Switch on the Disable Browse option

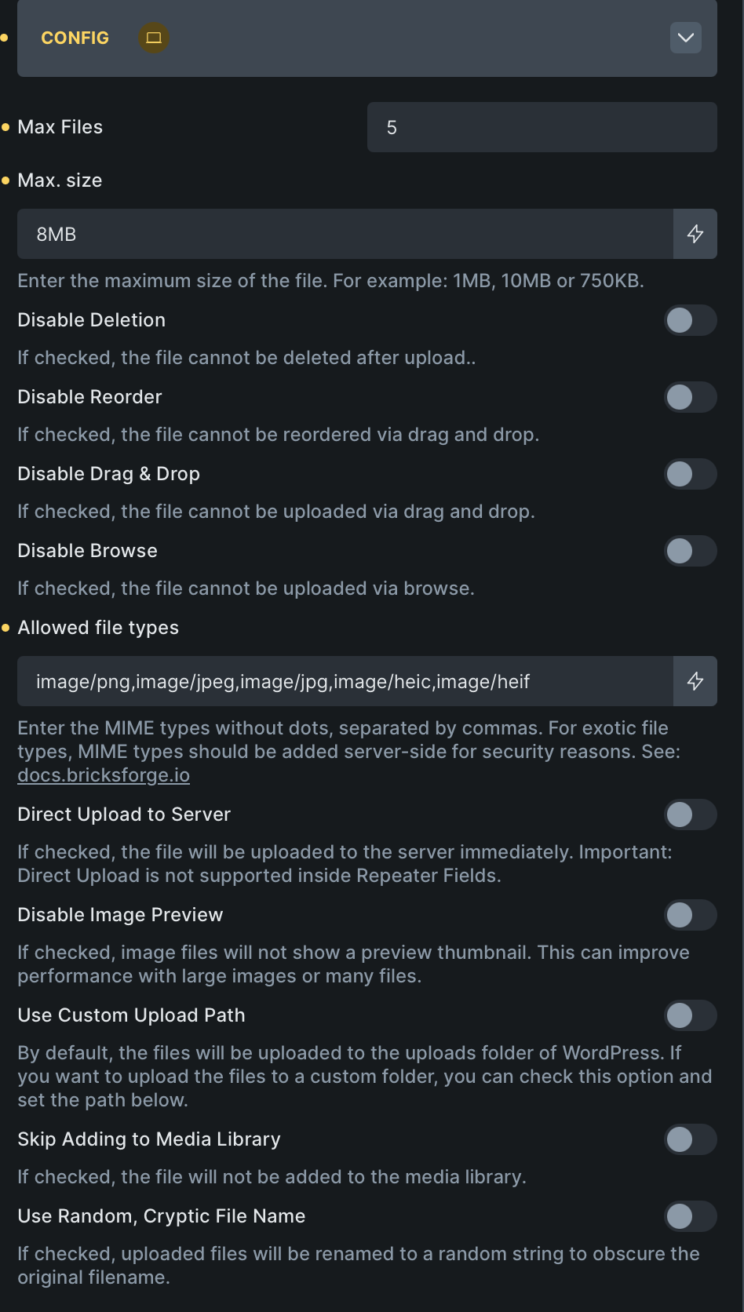coord(690,551)
